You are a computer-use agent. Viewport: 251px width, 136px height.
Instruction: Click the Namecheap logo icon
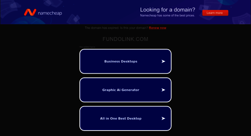(30, 12)
